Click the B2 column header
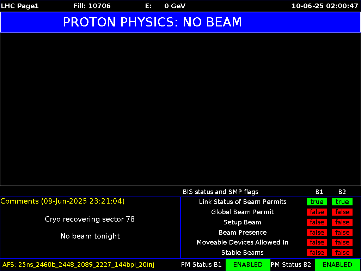Image resolution: width=361 pixels, height=271 pixels. (x=342, y=192)
